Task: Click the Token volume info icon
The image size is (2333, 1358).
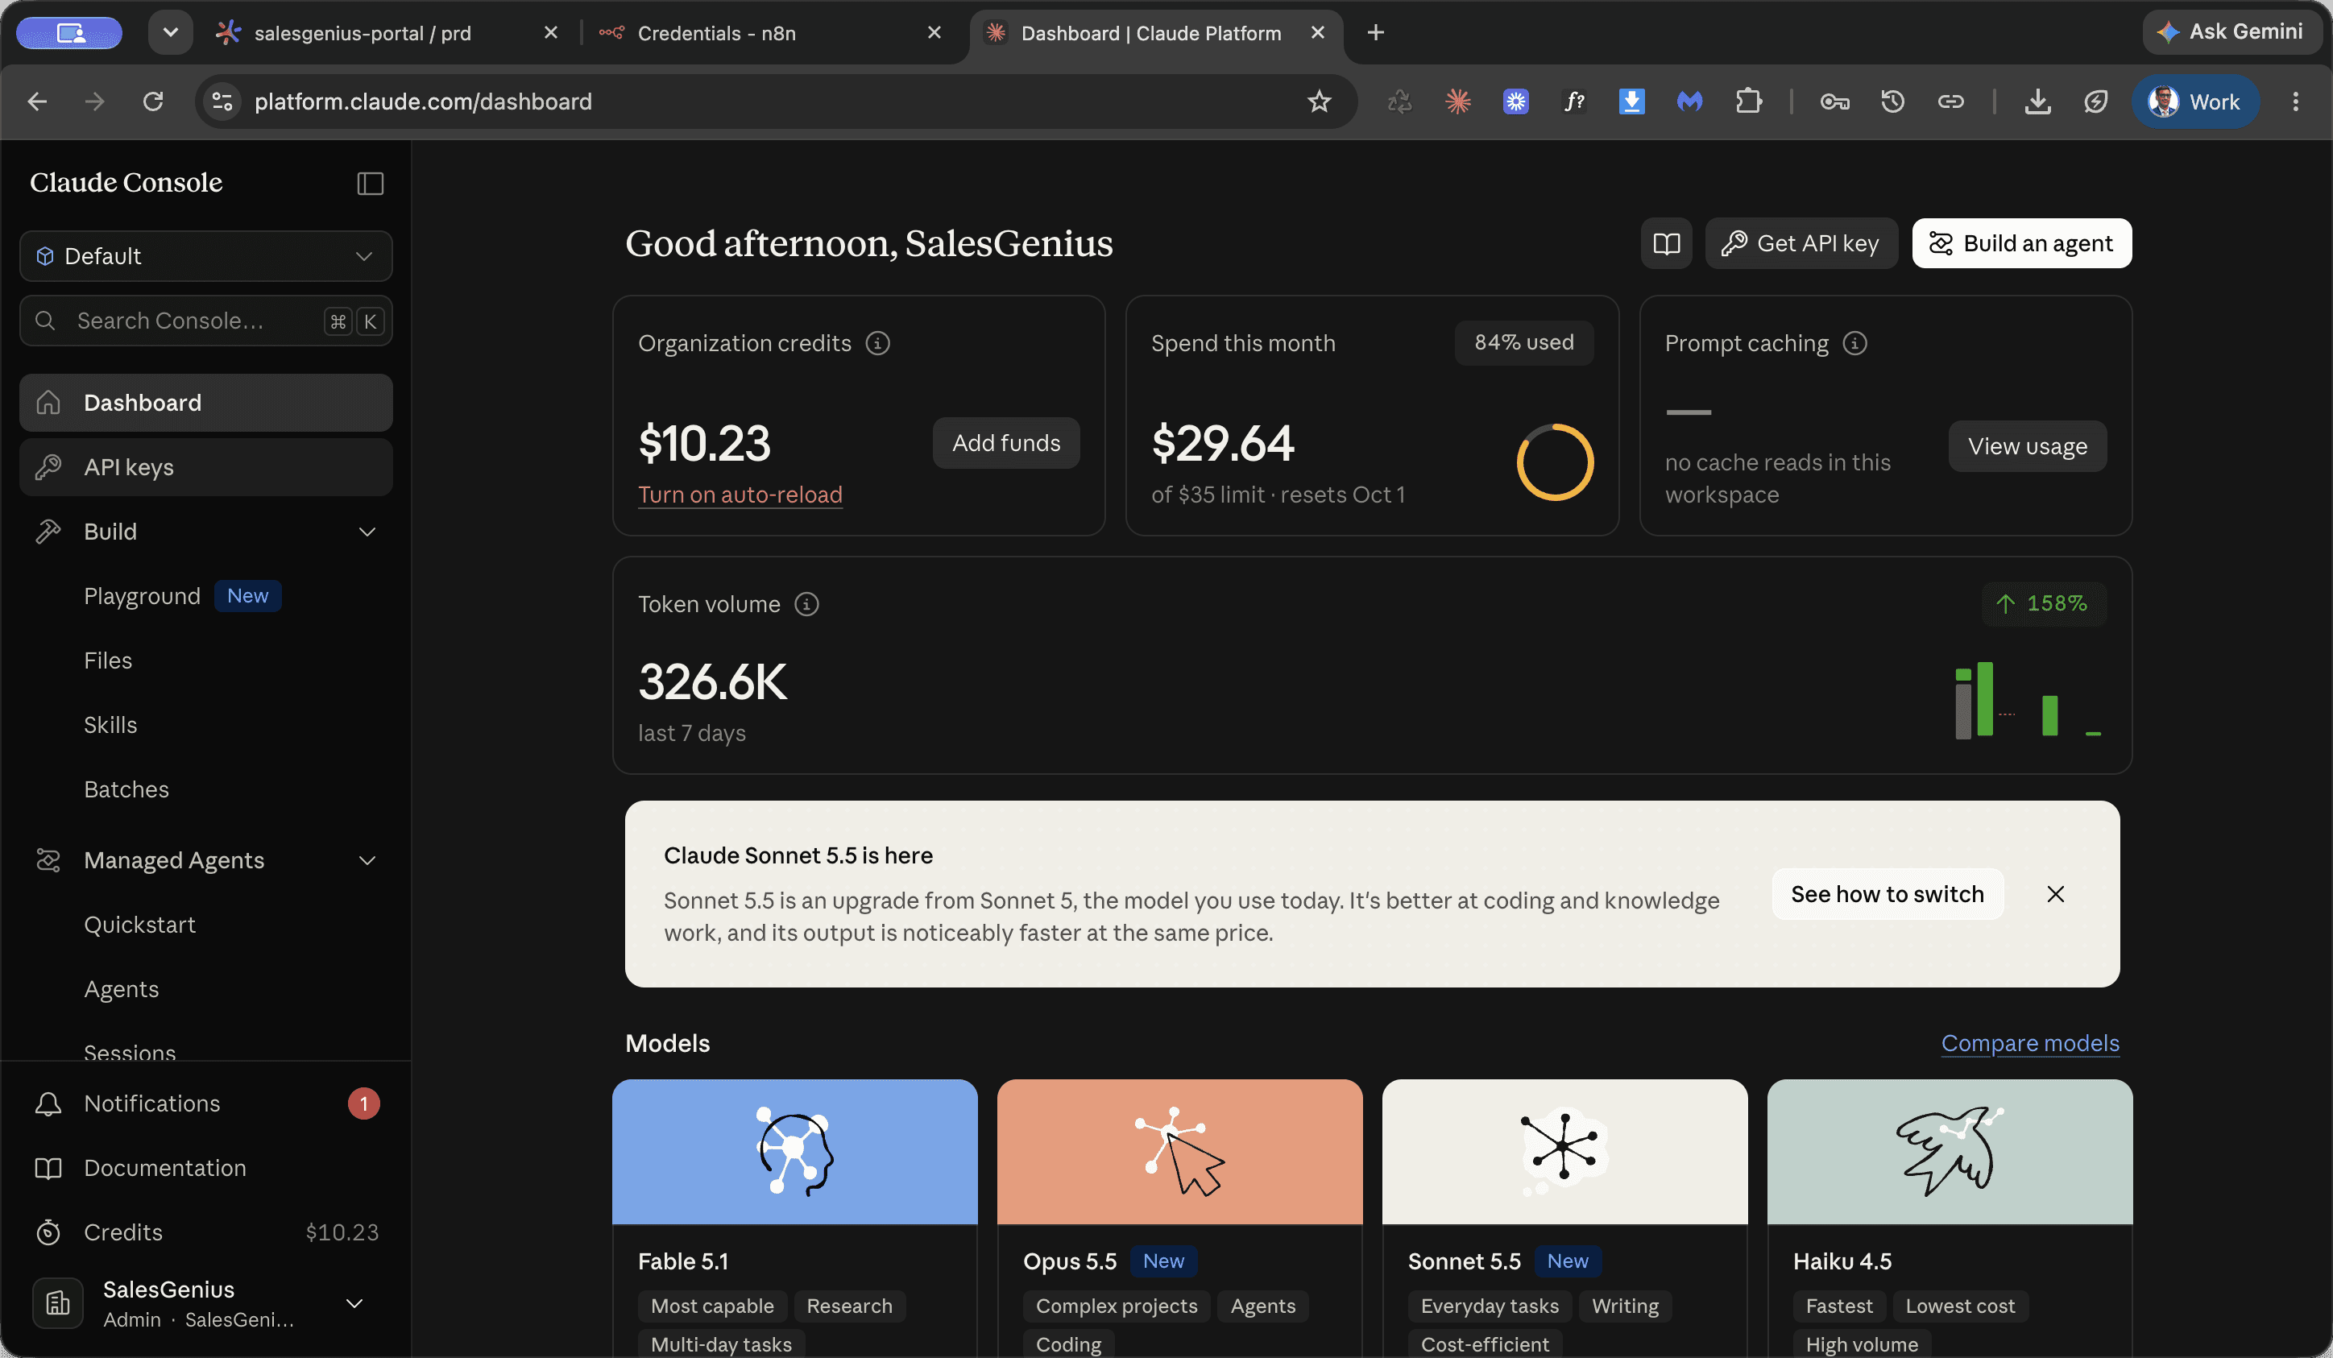Action: pyautogui.click(x=806, y=604)
